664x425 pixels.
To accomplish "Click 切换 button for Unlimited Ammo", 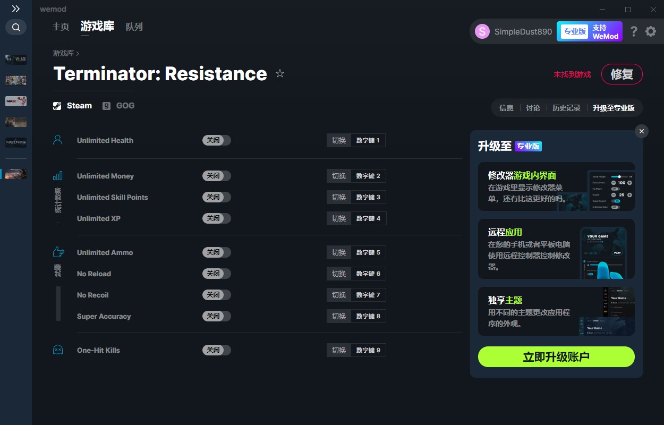I will tap(339, 252).
